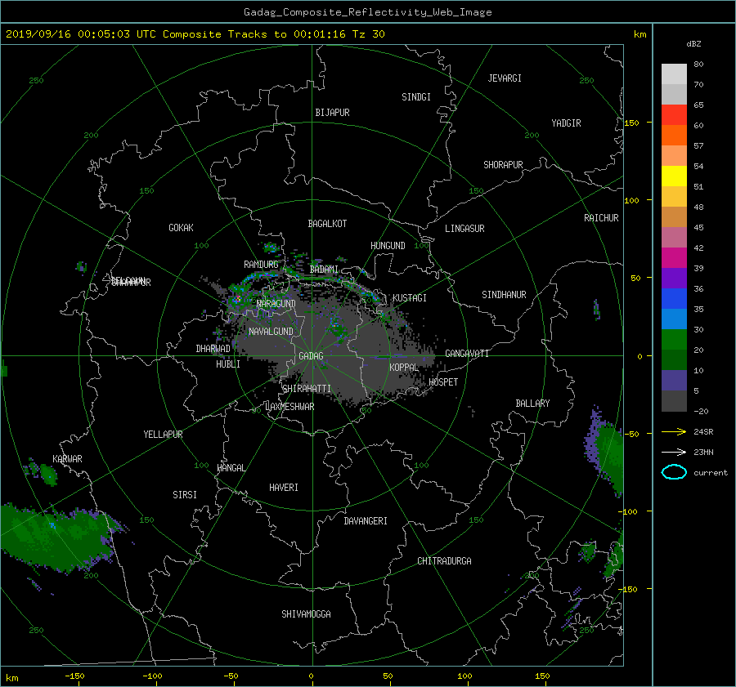The width and height of the screenshot is (736, 687).
Task: Click the GANGAVATI label
Action: pos(467,354)
